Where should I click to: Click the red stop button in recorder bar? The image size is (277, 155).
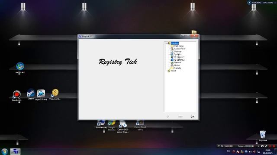(x=274, y=146)
